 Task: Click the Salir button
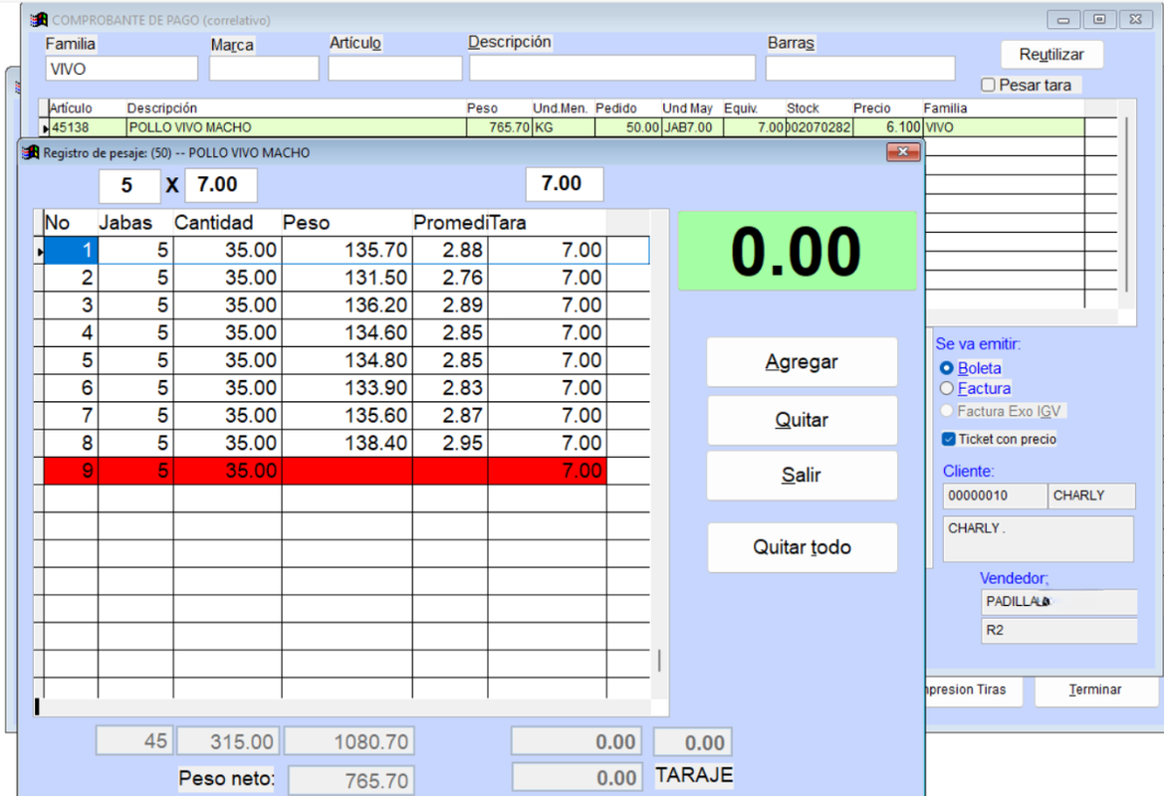[x=802, y=475]
